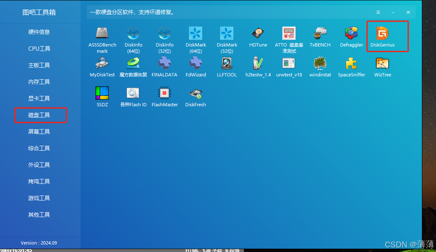Image resolution: width=436 pixels, height=252 pixels.
Task: Open the hamburger menu button
Action: (378, 12)
